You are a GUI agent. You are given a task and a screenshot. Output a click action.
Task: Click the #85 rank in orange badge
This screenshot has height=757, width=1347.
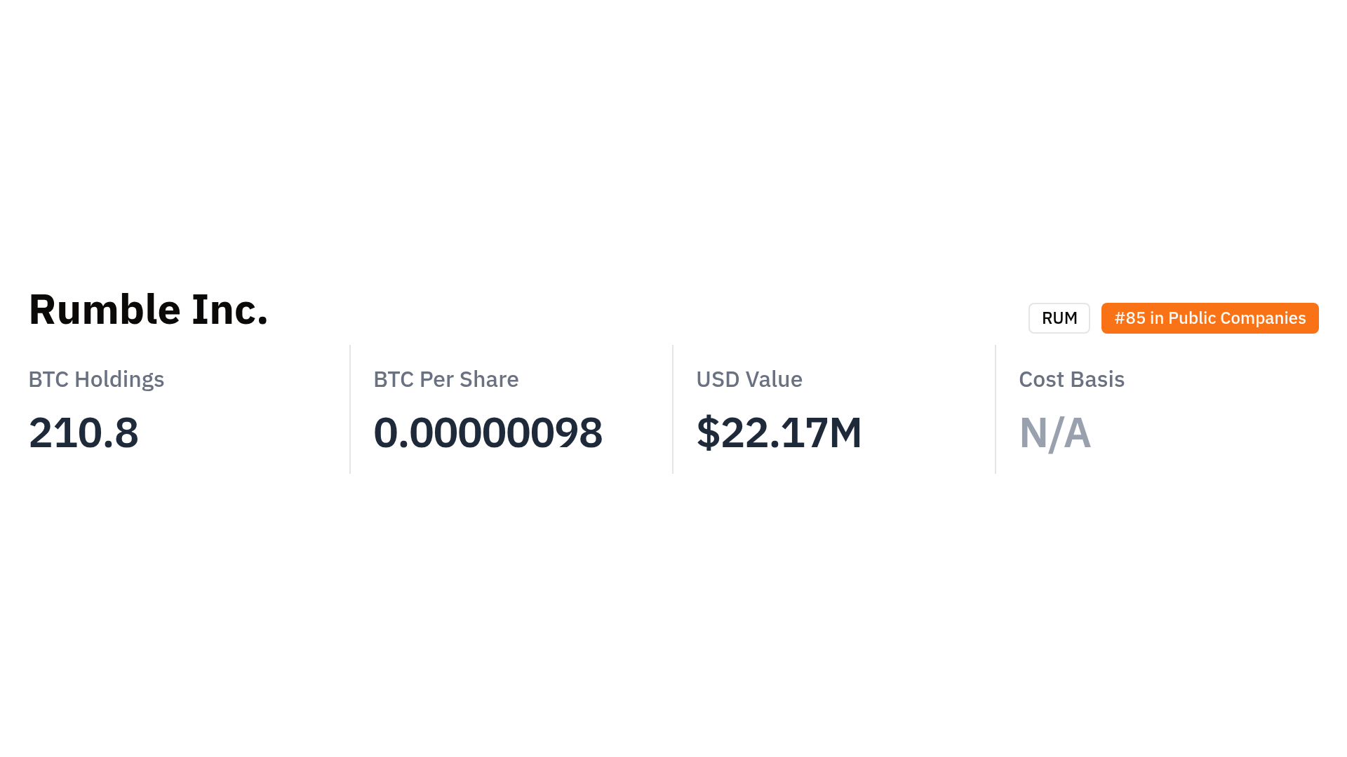(x=1130, y=318)
